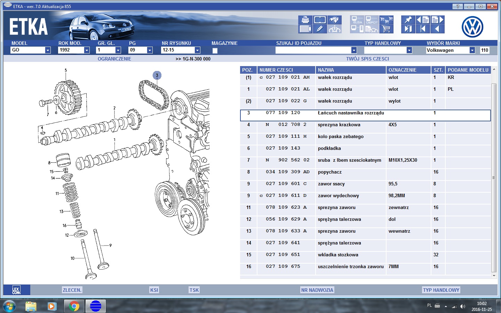The image size is (501, 313).
Task: Open the single shopping cart icon
Action: coord(386,29)
